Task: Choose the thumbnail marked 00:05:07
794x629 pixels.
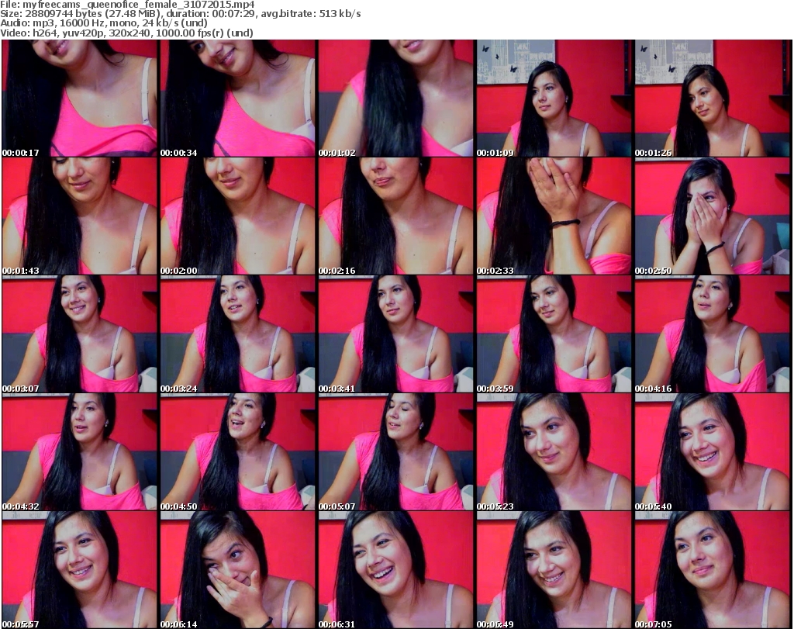Action: [x=396, y=452]
